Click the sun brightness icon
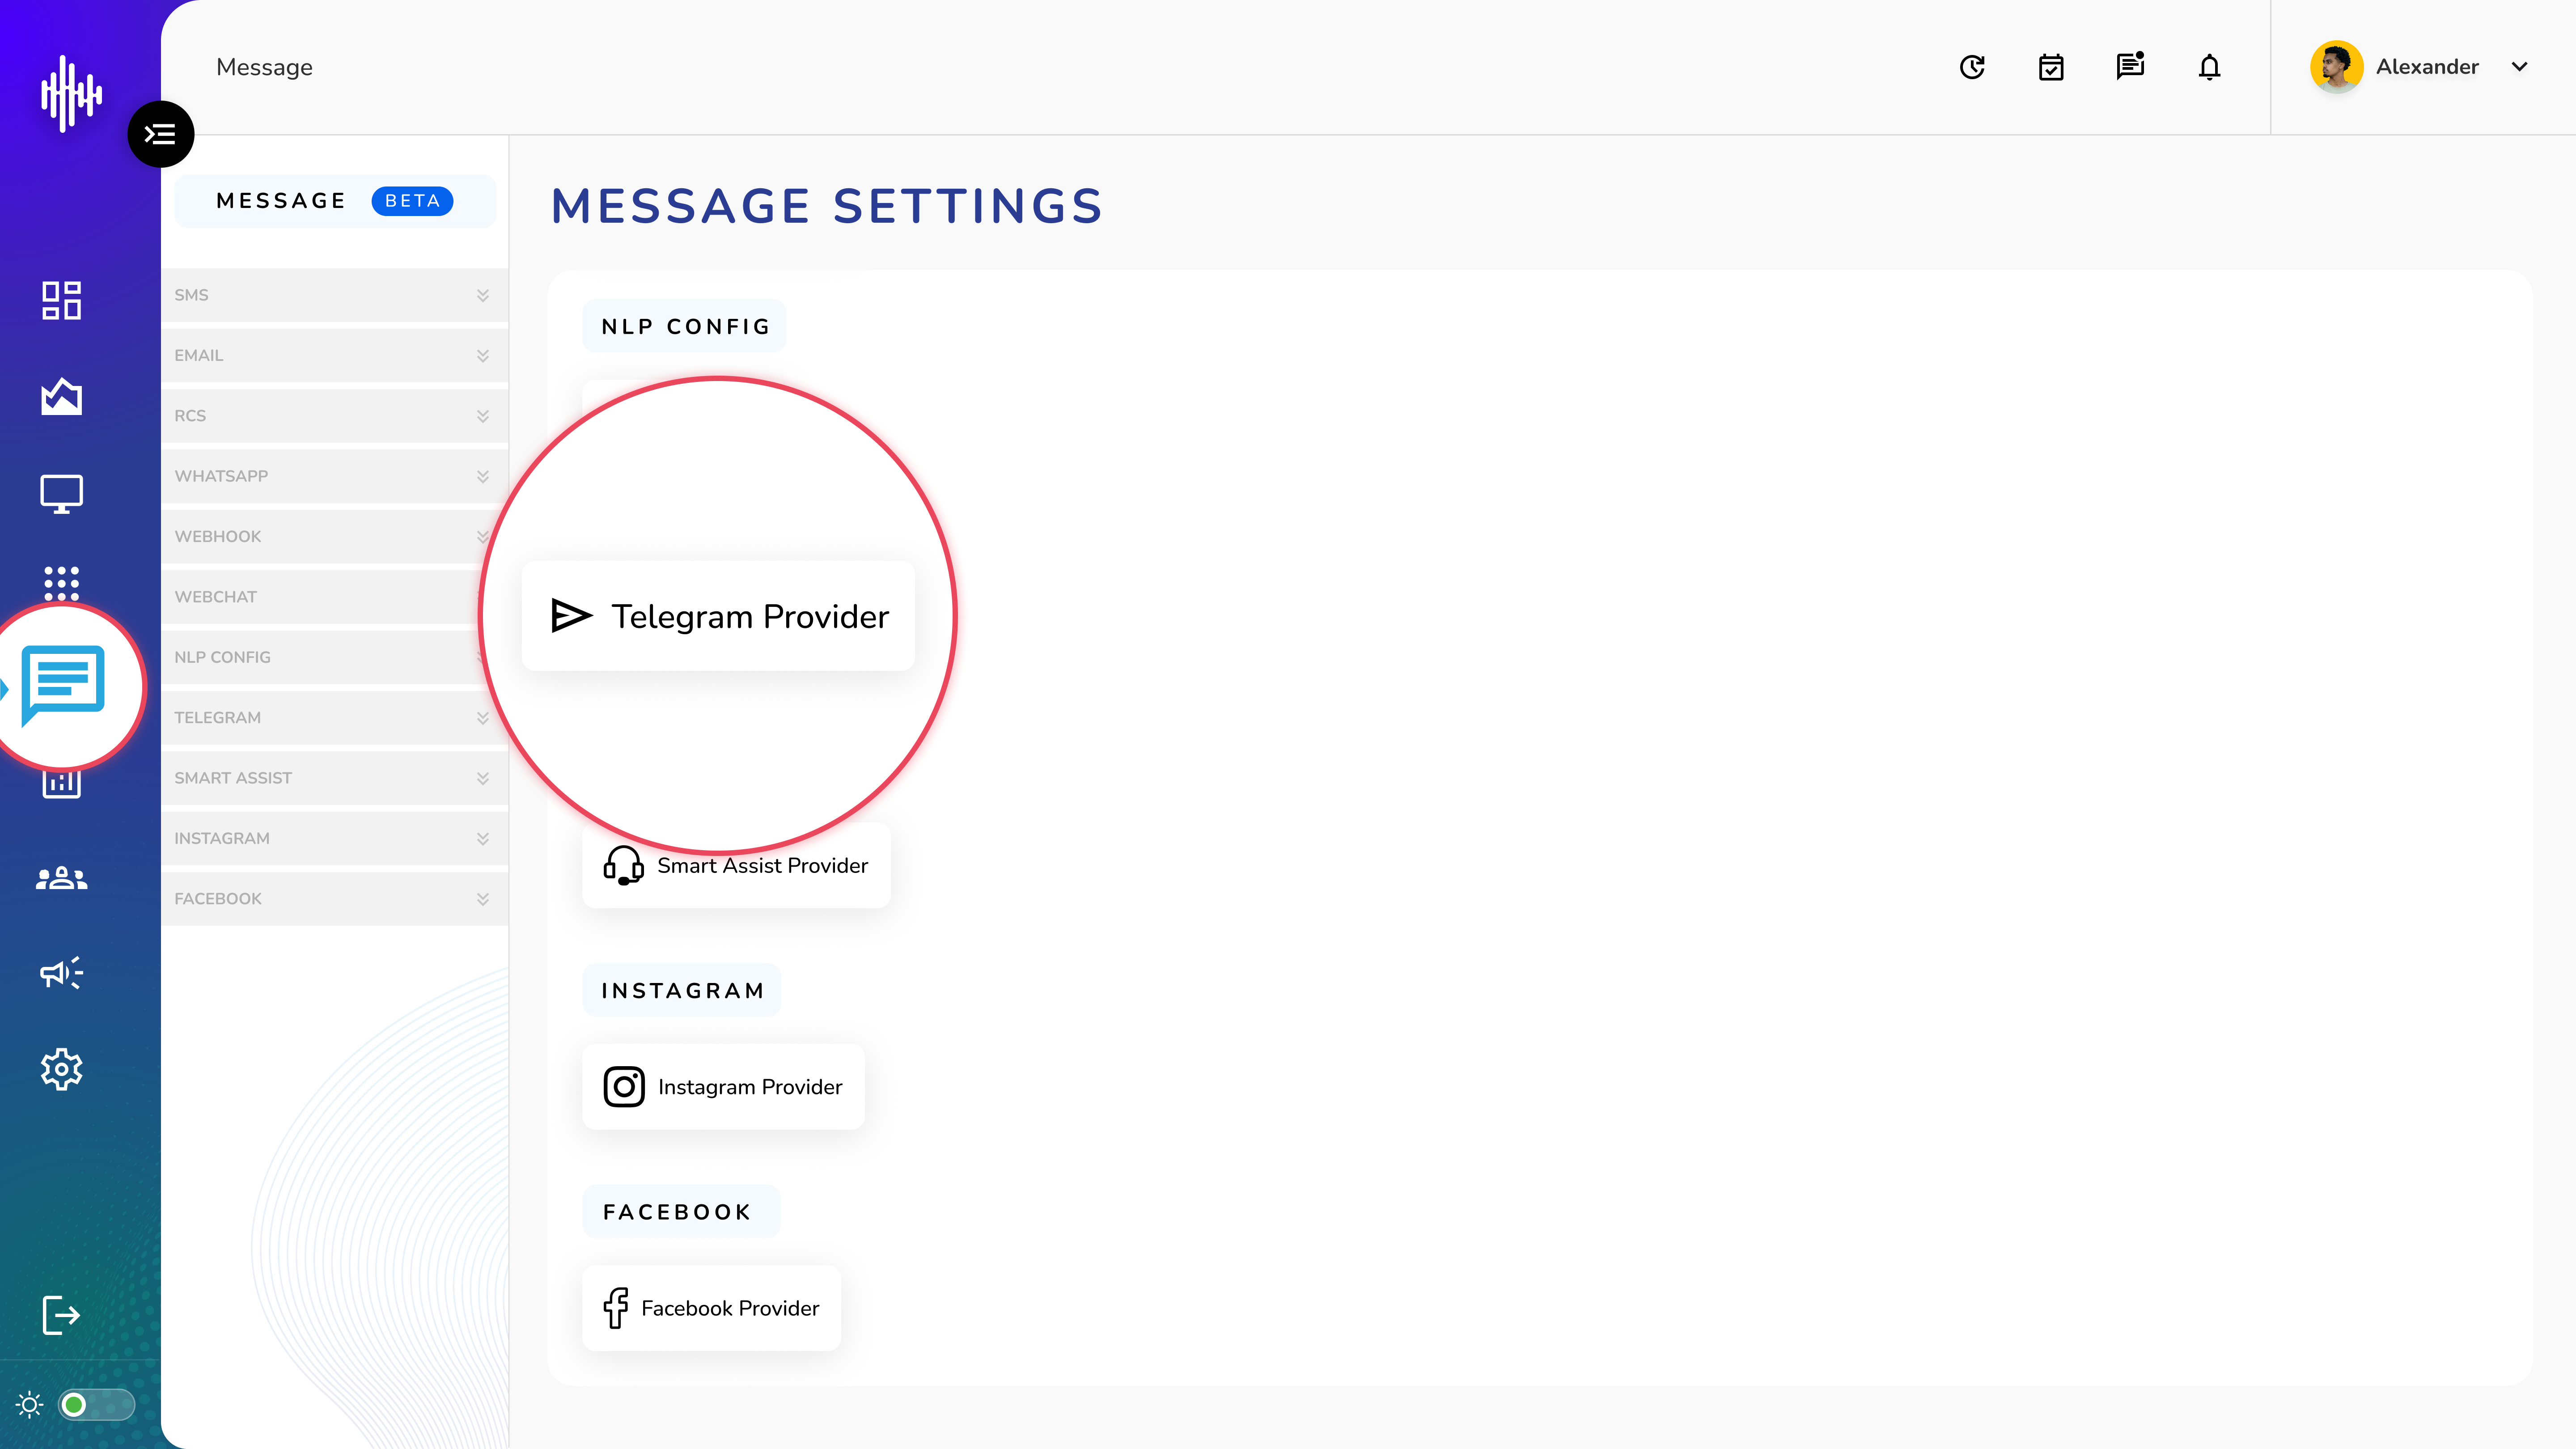2576x1449 pixels. click(30, 1405)
